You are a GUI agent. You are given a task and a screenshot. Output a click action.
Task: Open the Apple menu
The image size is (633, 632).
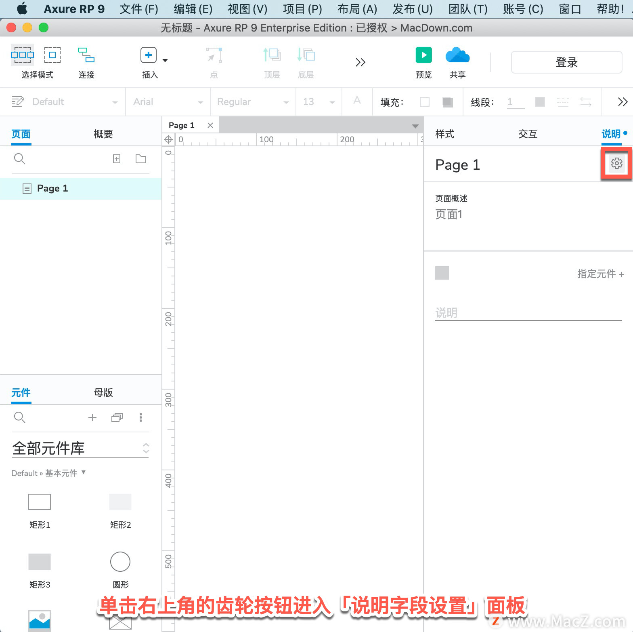23,8
